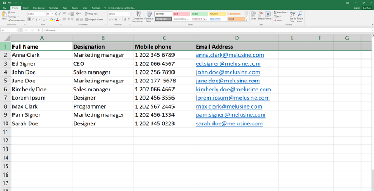Click Insert Function fx icon
The height and width of the screenshot is (191, 374).
point(38,30)
